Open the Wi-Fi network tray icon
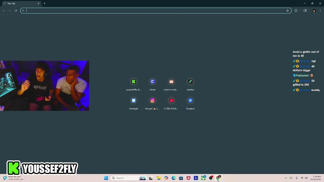This screenshot has width=324, height=182. point(302,178)
